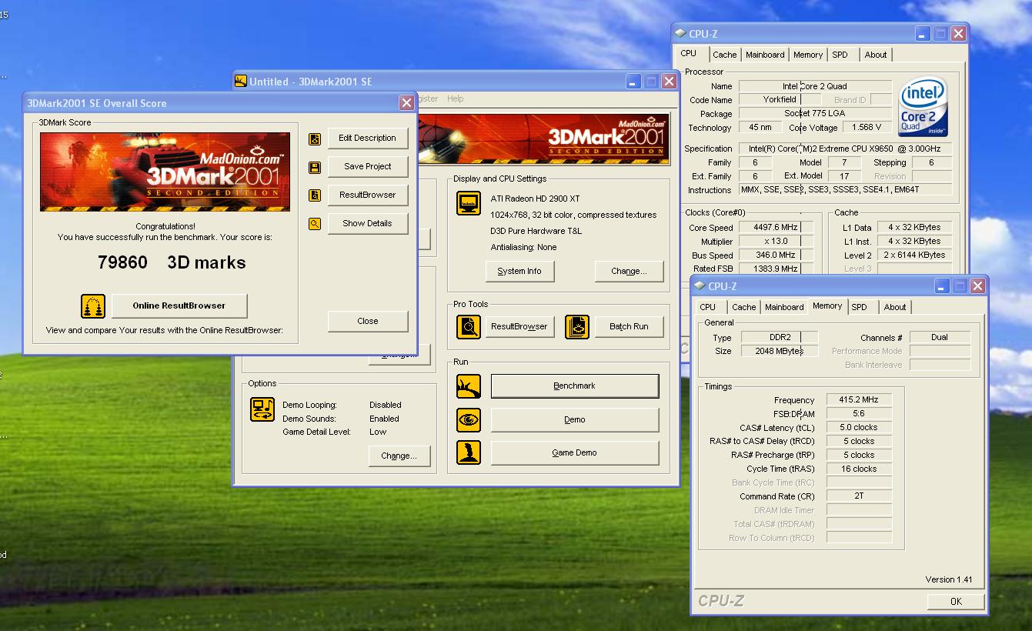1032x631 pixels.
Task: Click the Benchmark run icon
Action: 469,386
